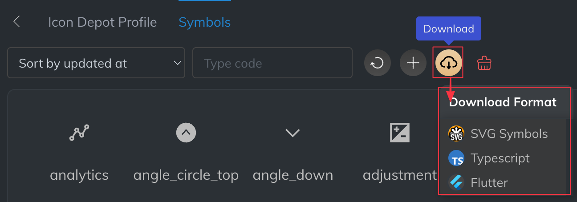577x202 pixels.
Task: Select Typescript as the download format
Action: pyautogui.click(x=500, y=158)
